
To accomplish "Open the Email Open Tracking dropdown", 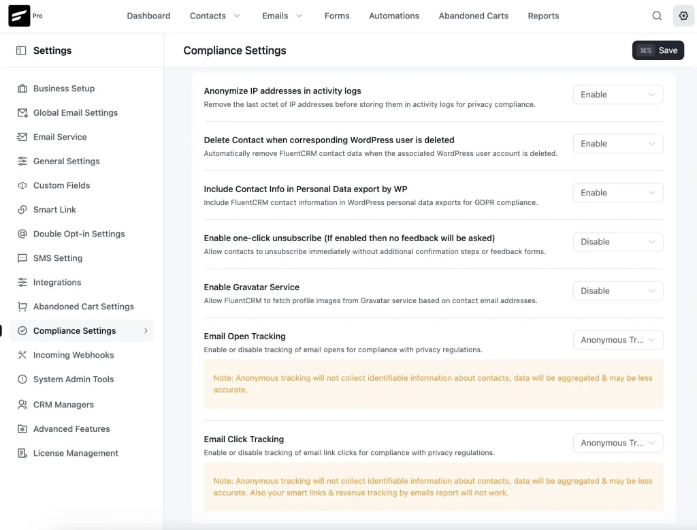I will [617, 339].
